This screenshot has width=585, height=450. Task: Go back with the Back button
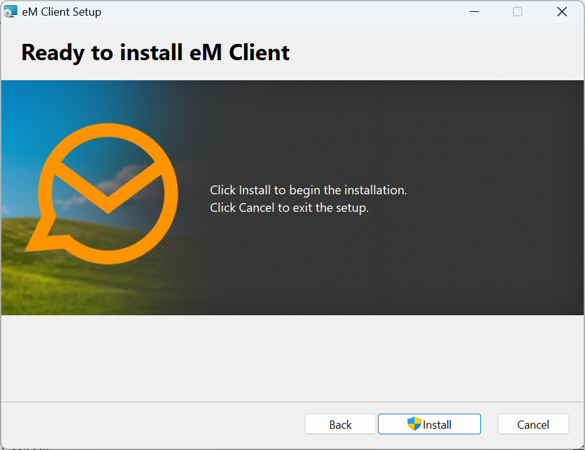point(340,424)
